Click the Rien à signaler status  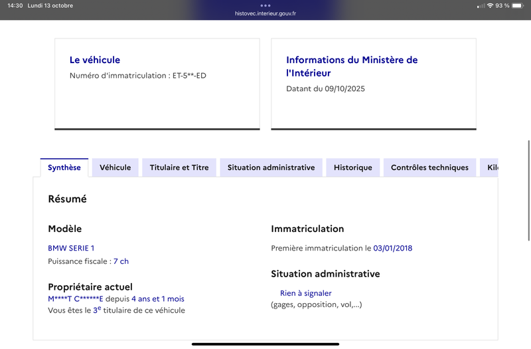[x=305, y=293]
